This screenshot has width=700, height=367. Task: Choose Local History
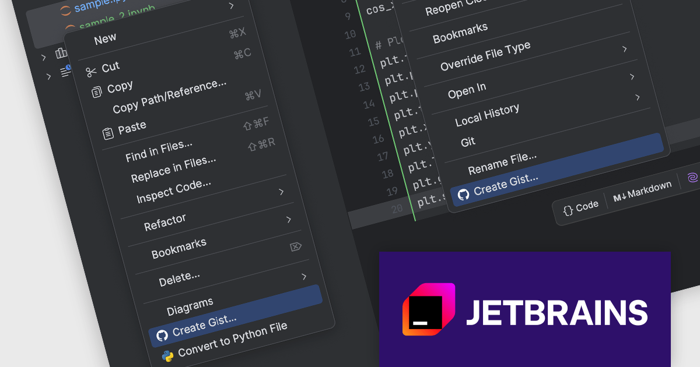click(487, 115)
